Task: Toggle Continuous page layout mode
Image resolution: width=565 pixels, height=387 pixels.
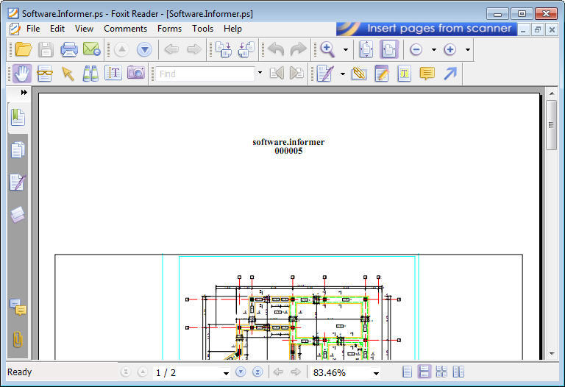Action: [424, 372]
